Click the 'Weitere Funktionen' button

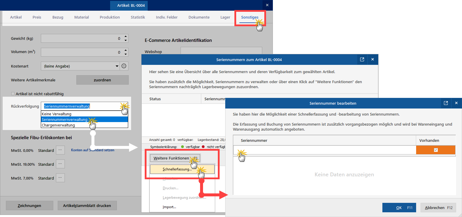(x=175, y=158)
